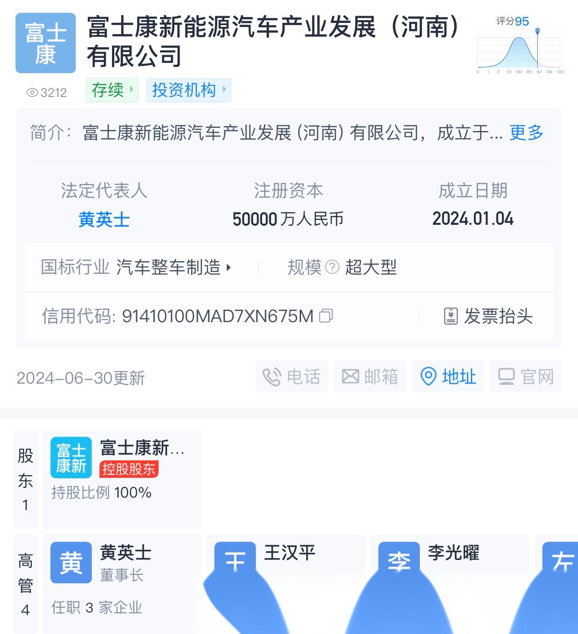
Task: Open executive 李光曜 card
Action: pos(450,583)
